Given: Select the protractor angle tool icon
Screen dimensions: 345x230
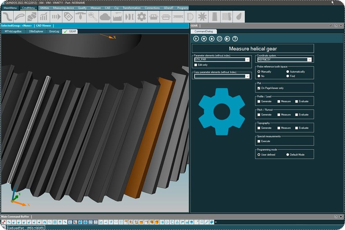Looking at the screenshot, I should tap(190, 17).
